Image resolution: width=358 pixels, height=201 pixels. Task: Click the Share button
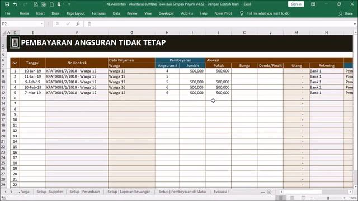[346, 13]
